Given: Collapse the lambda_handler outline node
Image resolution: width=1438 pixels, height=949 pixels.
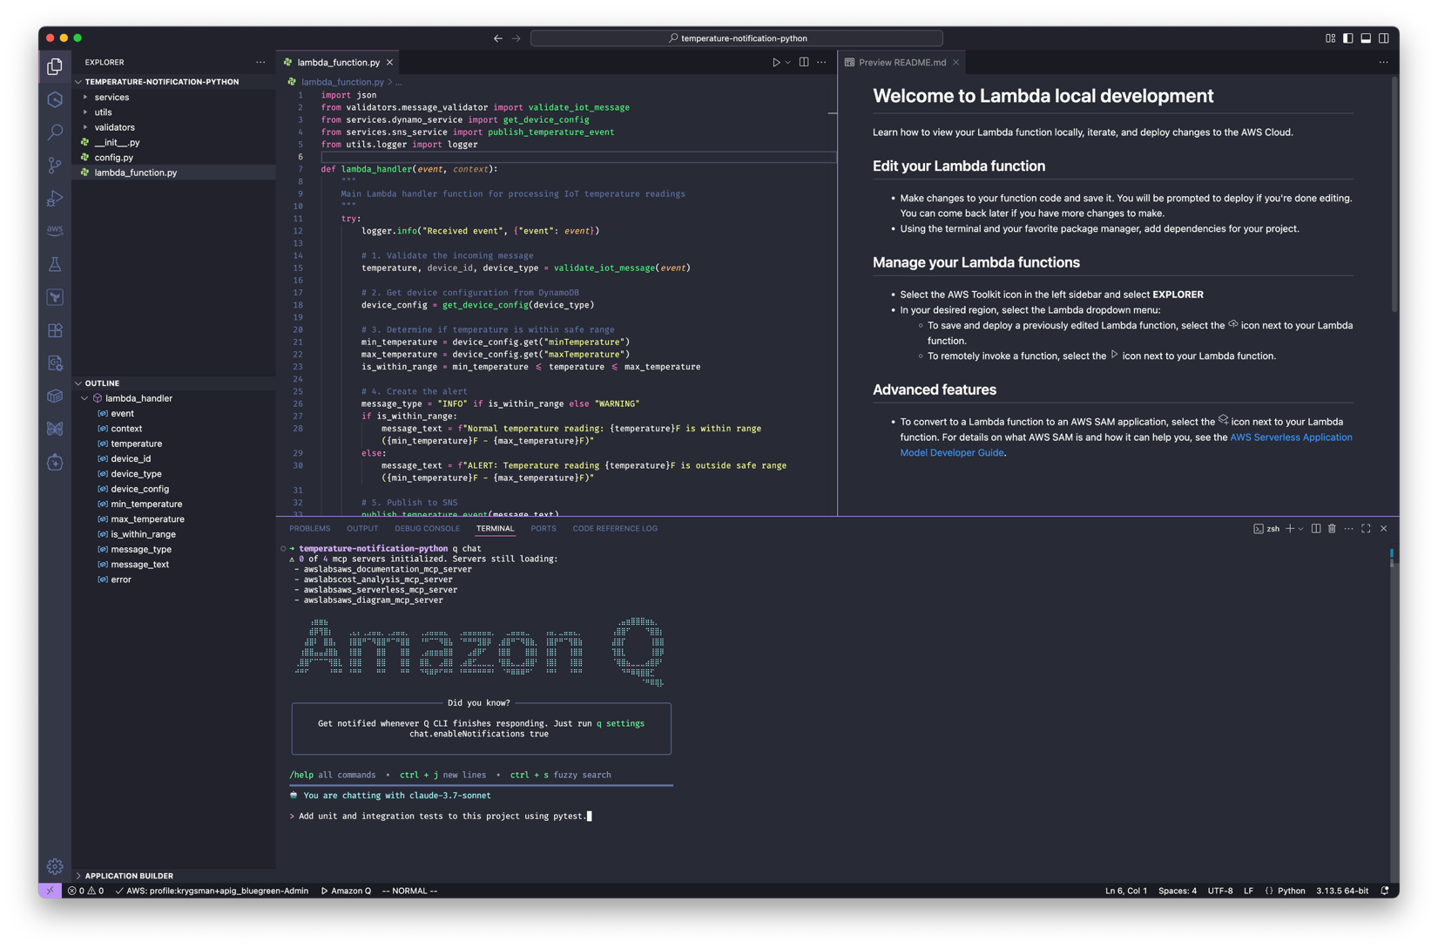Looking at the screenshot, I should 84,398.
